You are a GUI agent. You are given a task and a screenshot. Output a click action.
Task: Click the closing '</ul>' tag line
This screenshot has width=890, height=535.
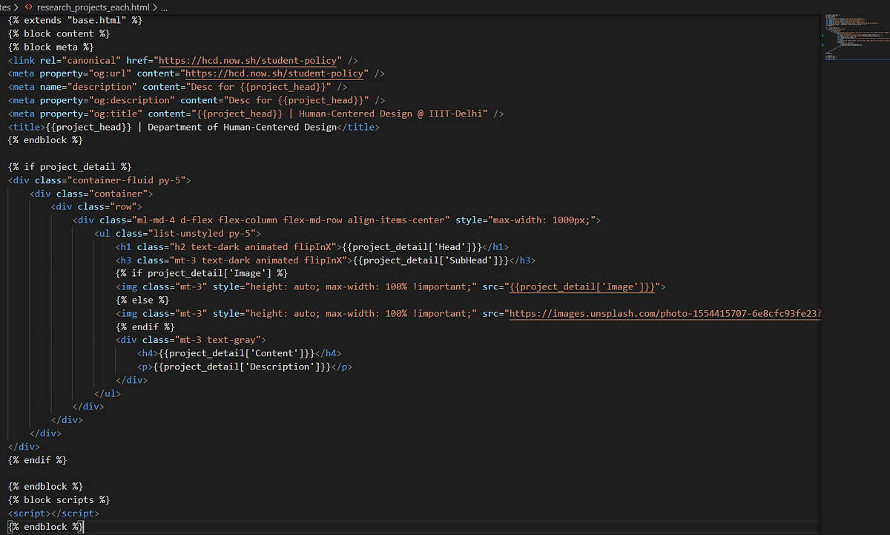click(108, 394)
